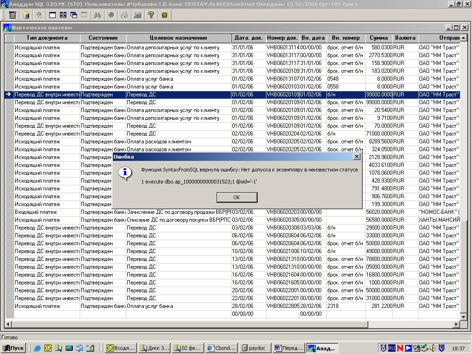Switch to the paydoc taskbar window
The image size is (472, 354).
click(255, 348)
